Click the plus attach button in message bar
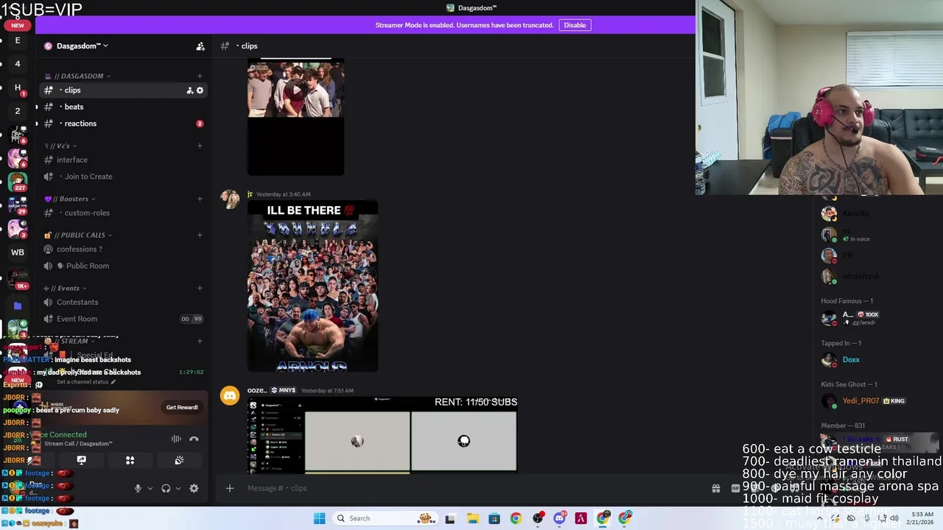 click(x=230, y=488)
